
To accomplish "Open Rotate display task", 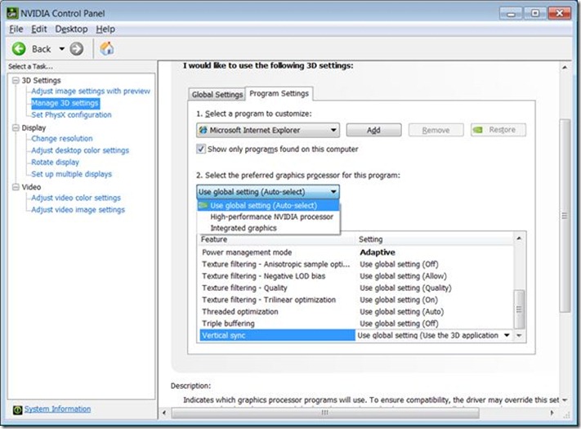I will pos(56,163).
